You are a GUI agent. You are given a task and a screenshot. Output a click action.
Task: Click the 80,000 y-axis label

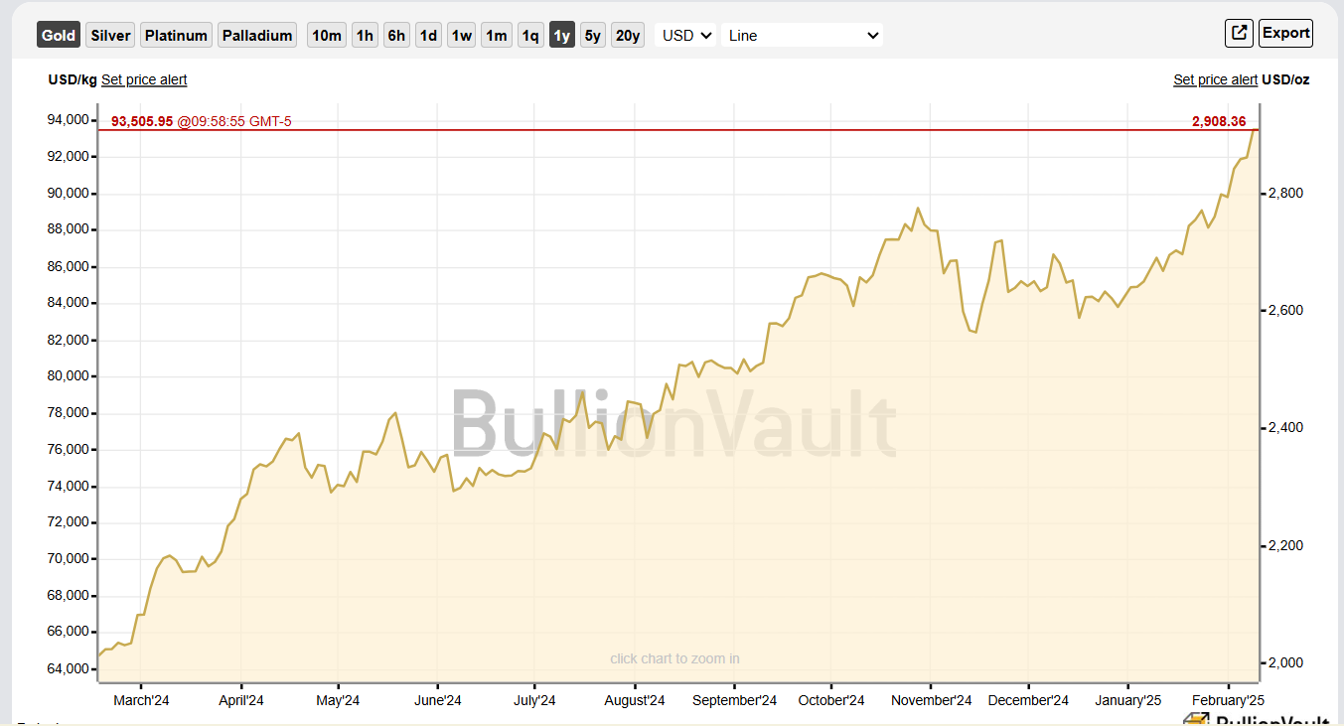pyautogui.click(x=68, y=376)
